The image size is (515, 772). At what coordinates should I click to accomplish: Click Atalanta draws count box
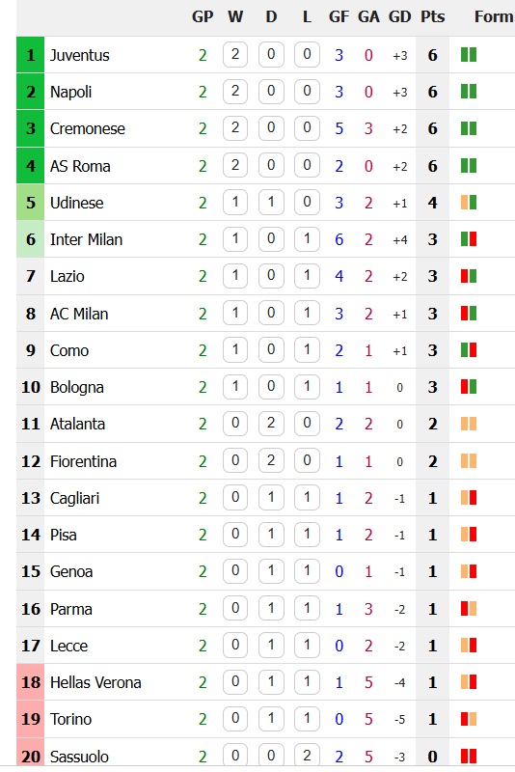[271, 424]
